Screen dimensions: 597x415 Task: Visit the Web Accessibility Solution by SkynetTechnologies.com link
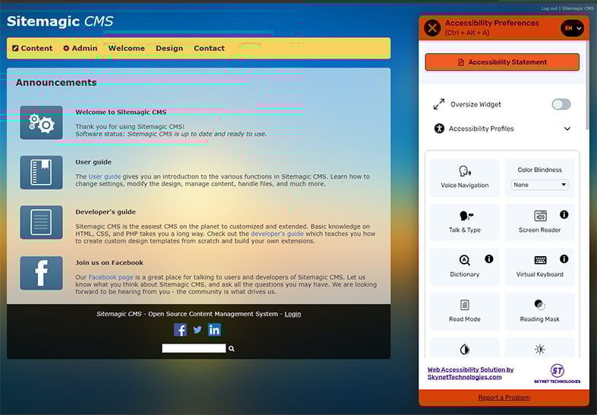pos(470,373)
